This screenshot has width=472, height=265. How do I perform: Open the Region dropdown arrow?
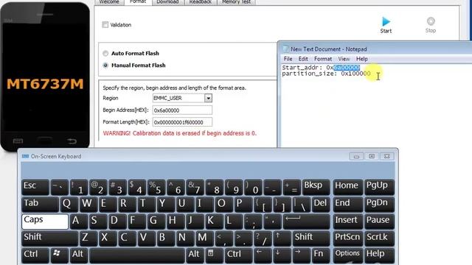coord(208,98)
